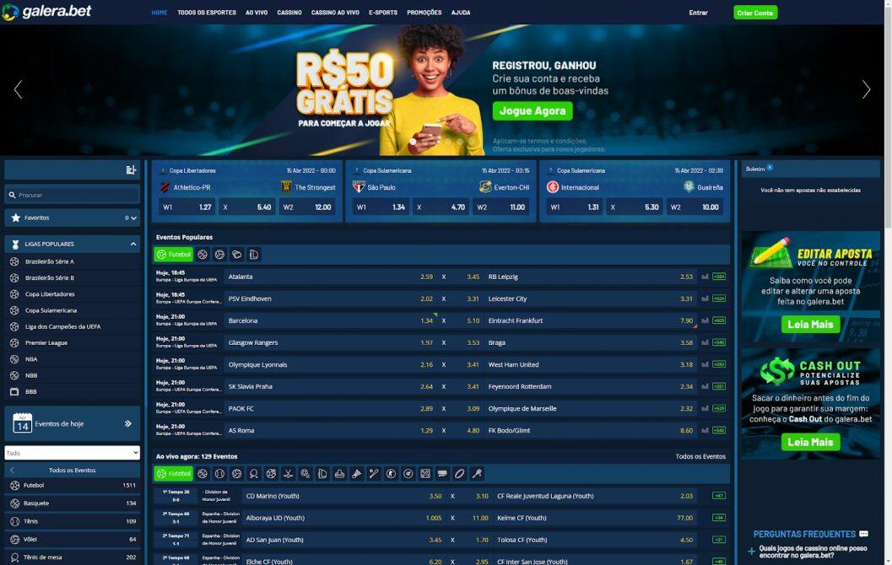Select basketball in the Ao vivo sports row
The image size is (892, 565).
pyautogui.click(x=203, y=473)
